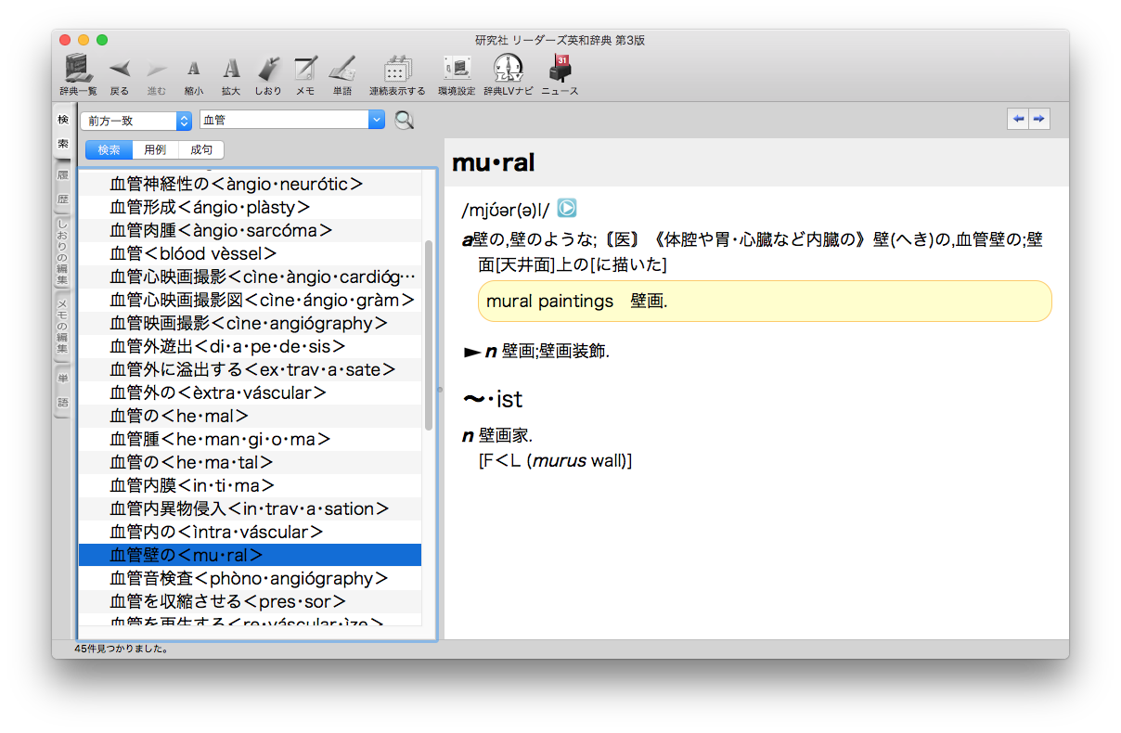Select result 血管外に溢出する<ex·trav·a·sate>
1121x733 pixels.
pos(250,369)
